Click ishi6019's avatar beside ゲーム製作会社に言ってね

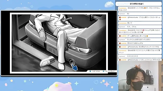120,36
